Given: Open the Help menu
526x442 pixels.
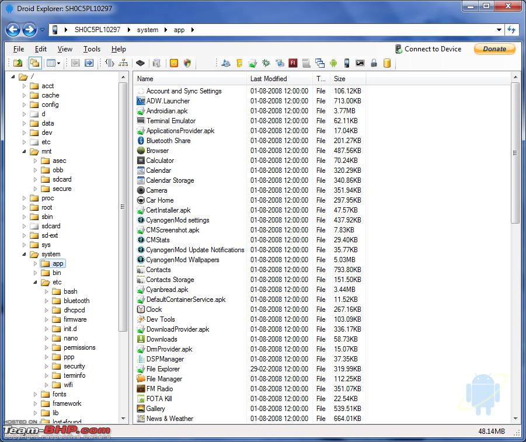Looking at the screenshot, I should pyautogui.click(x=119, y=49).
